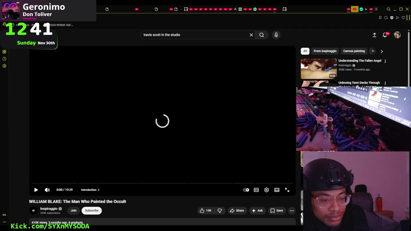This screenshot has height=231, width=411.
Task: Show more filter chips with the right arrow
Action: coord(382,51)
